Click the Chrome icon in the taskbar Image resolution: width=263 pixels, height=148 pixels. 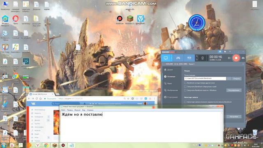pos(46,145)
